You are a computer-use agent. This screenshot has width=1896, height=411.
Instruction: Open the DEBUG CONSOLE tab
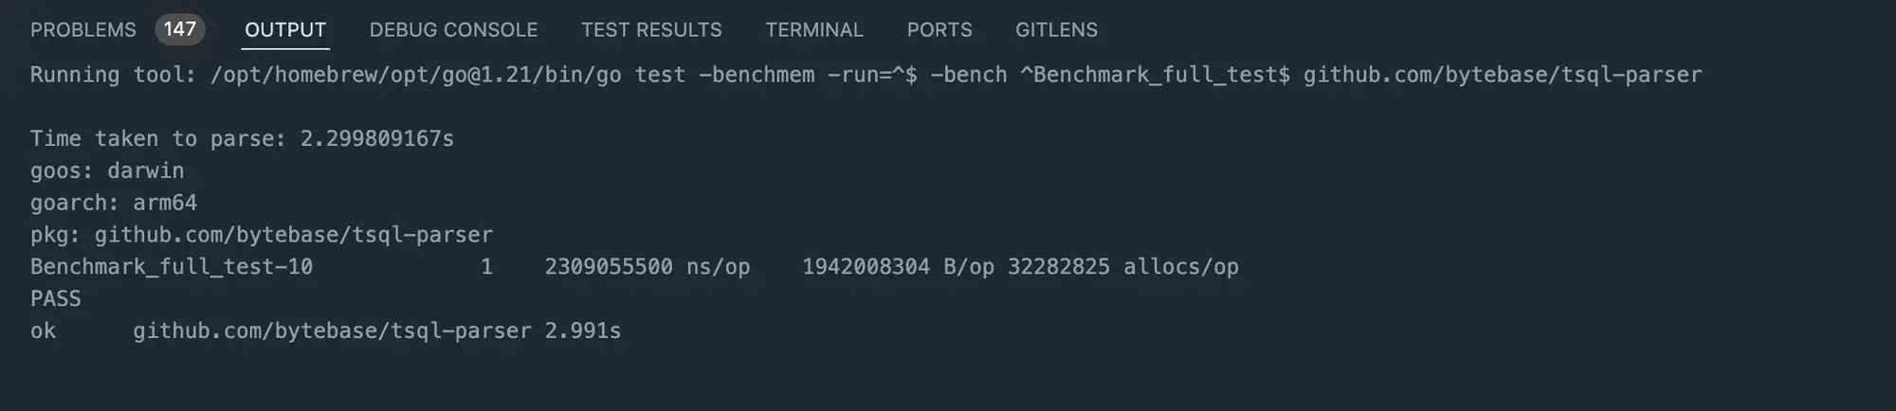[453, 30]
